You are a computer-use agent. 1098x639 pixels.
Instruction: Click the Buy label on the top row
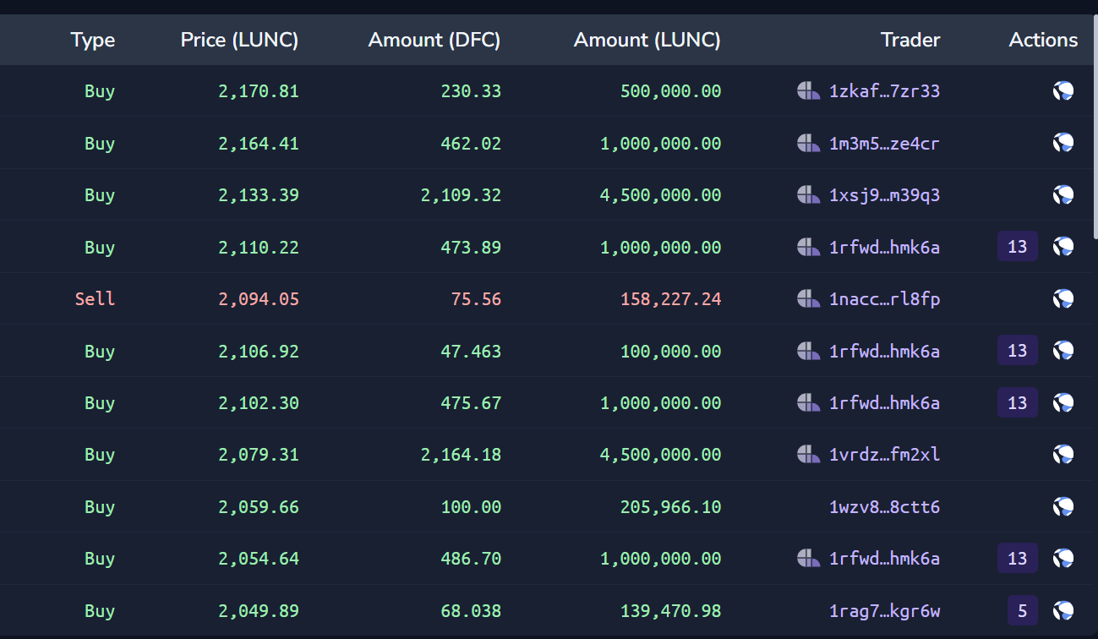point(99,90)
